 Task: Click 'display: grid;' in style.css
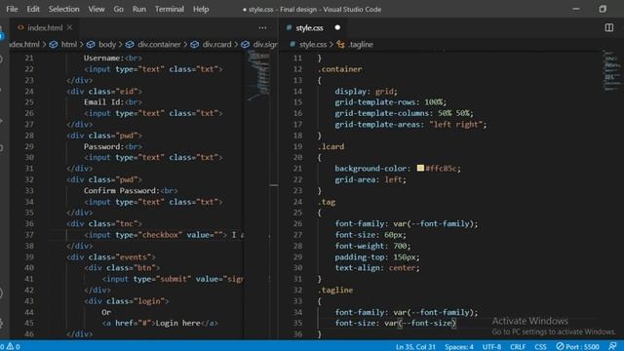[367, 91]
